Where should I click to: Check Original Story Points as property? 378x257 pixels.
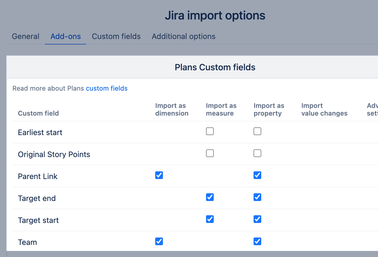257,153
